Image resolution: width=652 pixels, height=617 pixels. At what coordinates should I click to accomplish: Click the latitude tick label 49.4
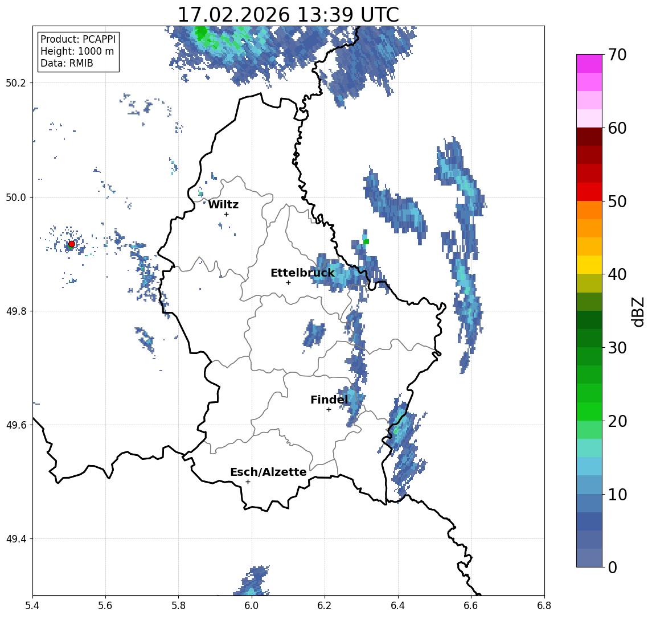click(x=16, y=539)
